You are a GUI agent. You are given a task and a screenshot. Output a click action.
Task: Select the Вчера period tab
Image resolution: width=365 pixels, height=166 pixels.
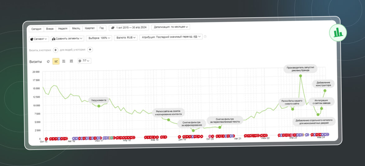tap(50, 29)
